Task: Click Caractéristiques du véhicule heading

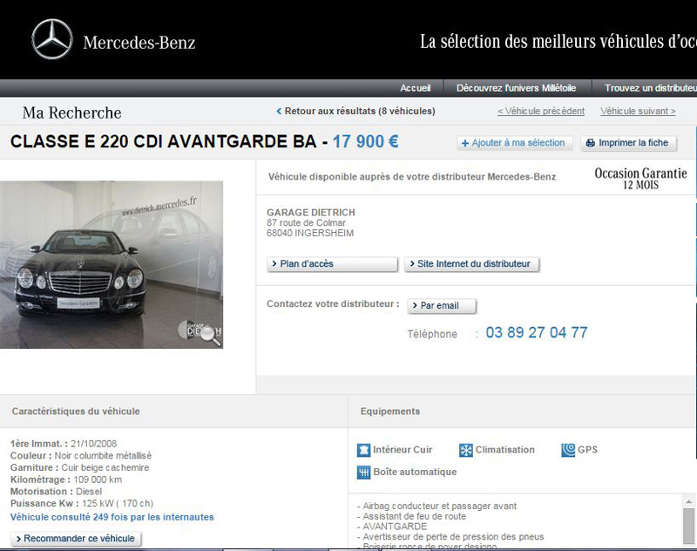Action: (76, 412)
